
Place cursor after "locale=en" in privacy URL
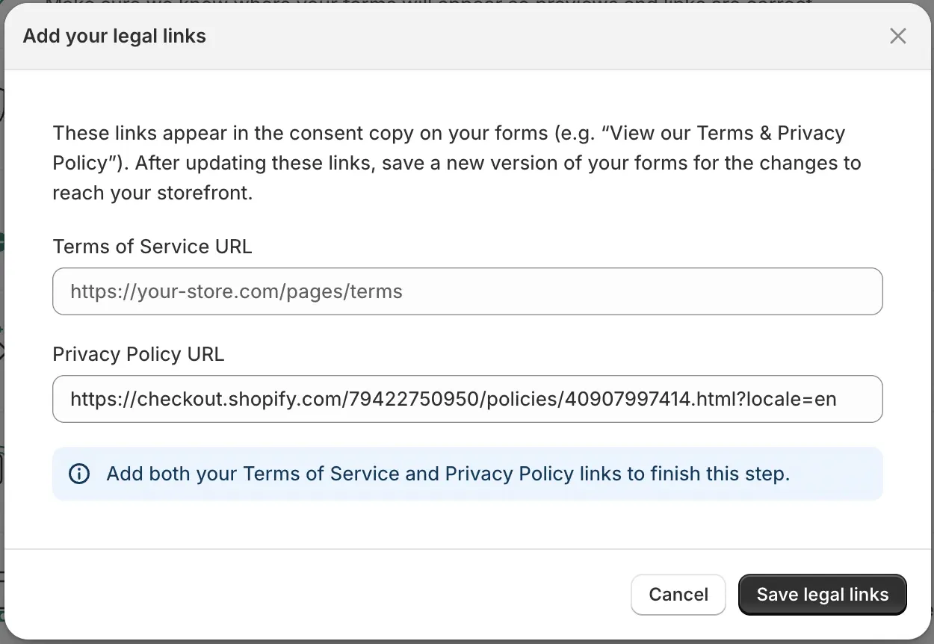tap(838, 399)
